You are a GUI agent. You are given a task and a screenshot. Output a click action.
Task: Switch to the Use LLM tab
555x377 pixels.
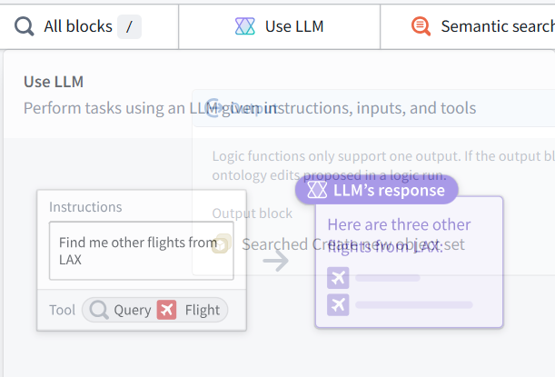(x=279, y=26)
